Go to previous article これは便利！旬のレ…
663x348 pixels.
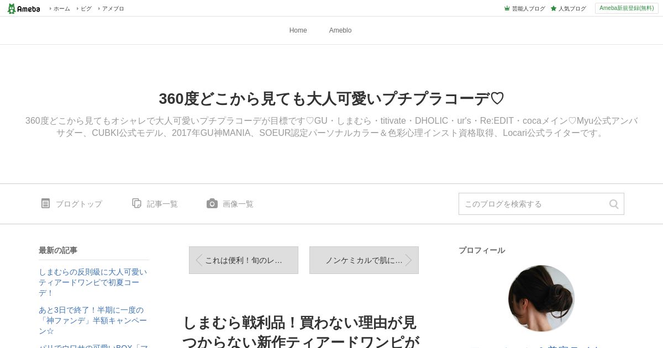point(244,260)
